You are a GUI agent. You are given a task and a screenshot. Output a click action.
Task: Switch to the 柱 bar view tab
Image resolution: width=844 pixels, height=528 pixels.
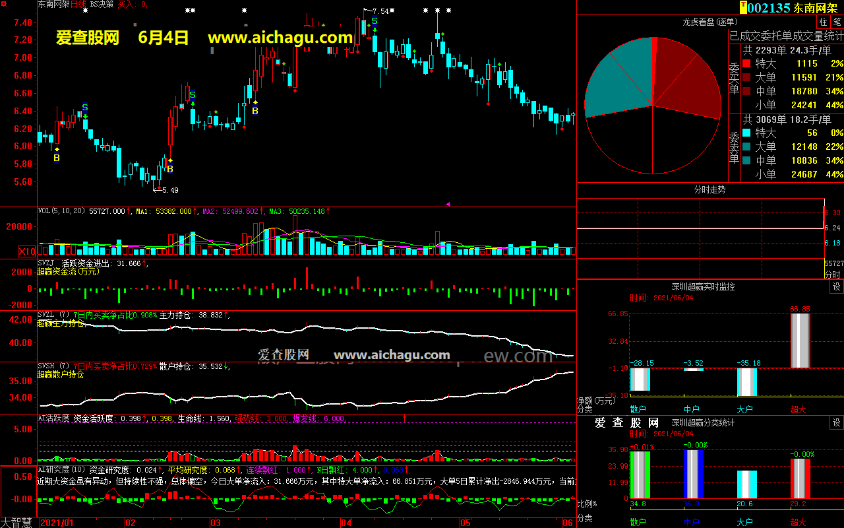pos(823,22)
